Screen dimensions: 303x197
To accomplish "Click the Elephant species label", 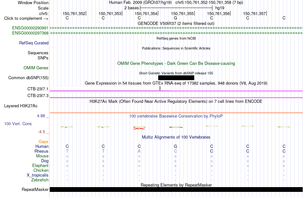I will 40,166.
